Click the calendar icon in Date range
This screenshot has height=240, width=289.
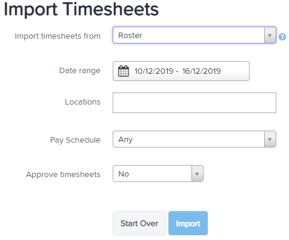(x=124, y=71)
